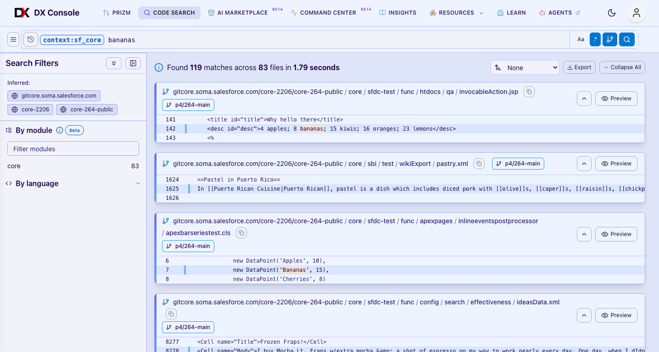The height and width of the screenshot is (352, 659).
Task: Click the Filter modules input field
Action: pos(73,149)
